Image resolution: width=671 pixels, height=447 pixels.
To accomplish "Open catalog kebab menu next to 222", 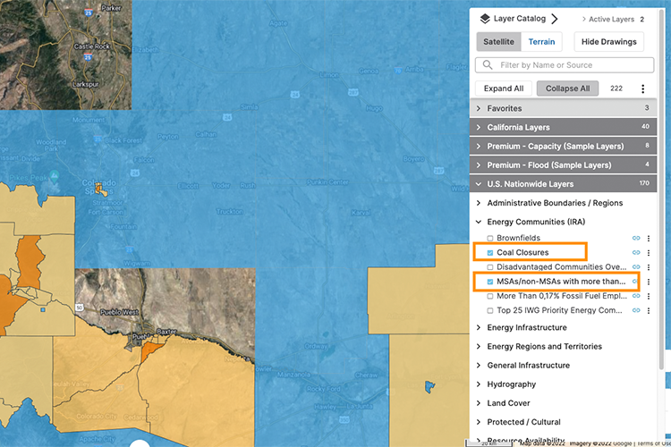I will point(642,89).
